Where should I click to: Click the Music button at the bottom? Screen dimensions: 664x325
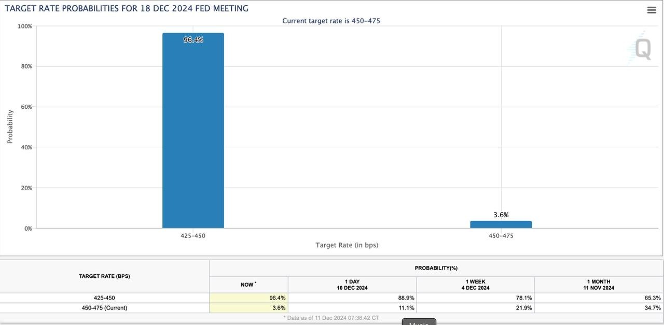point(419,323)
